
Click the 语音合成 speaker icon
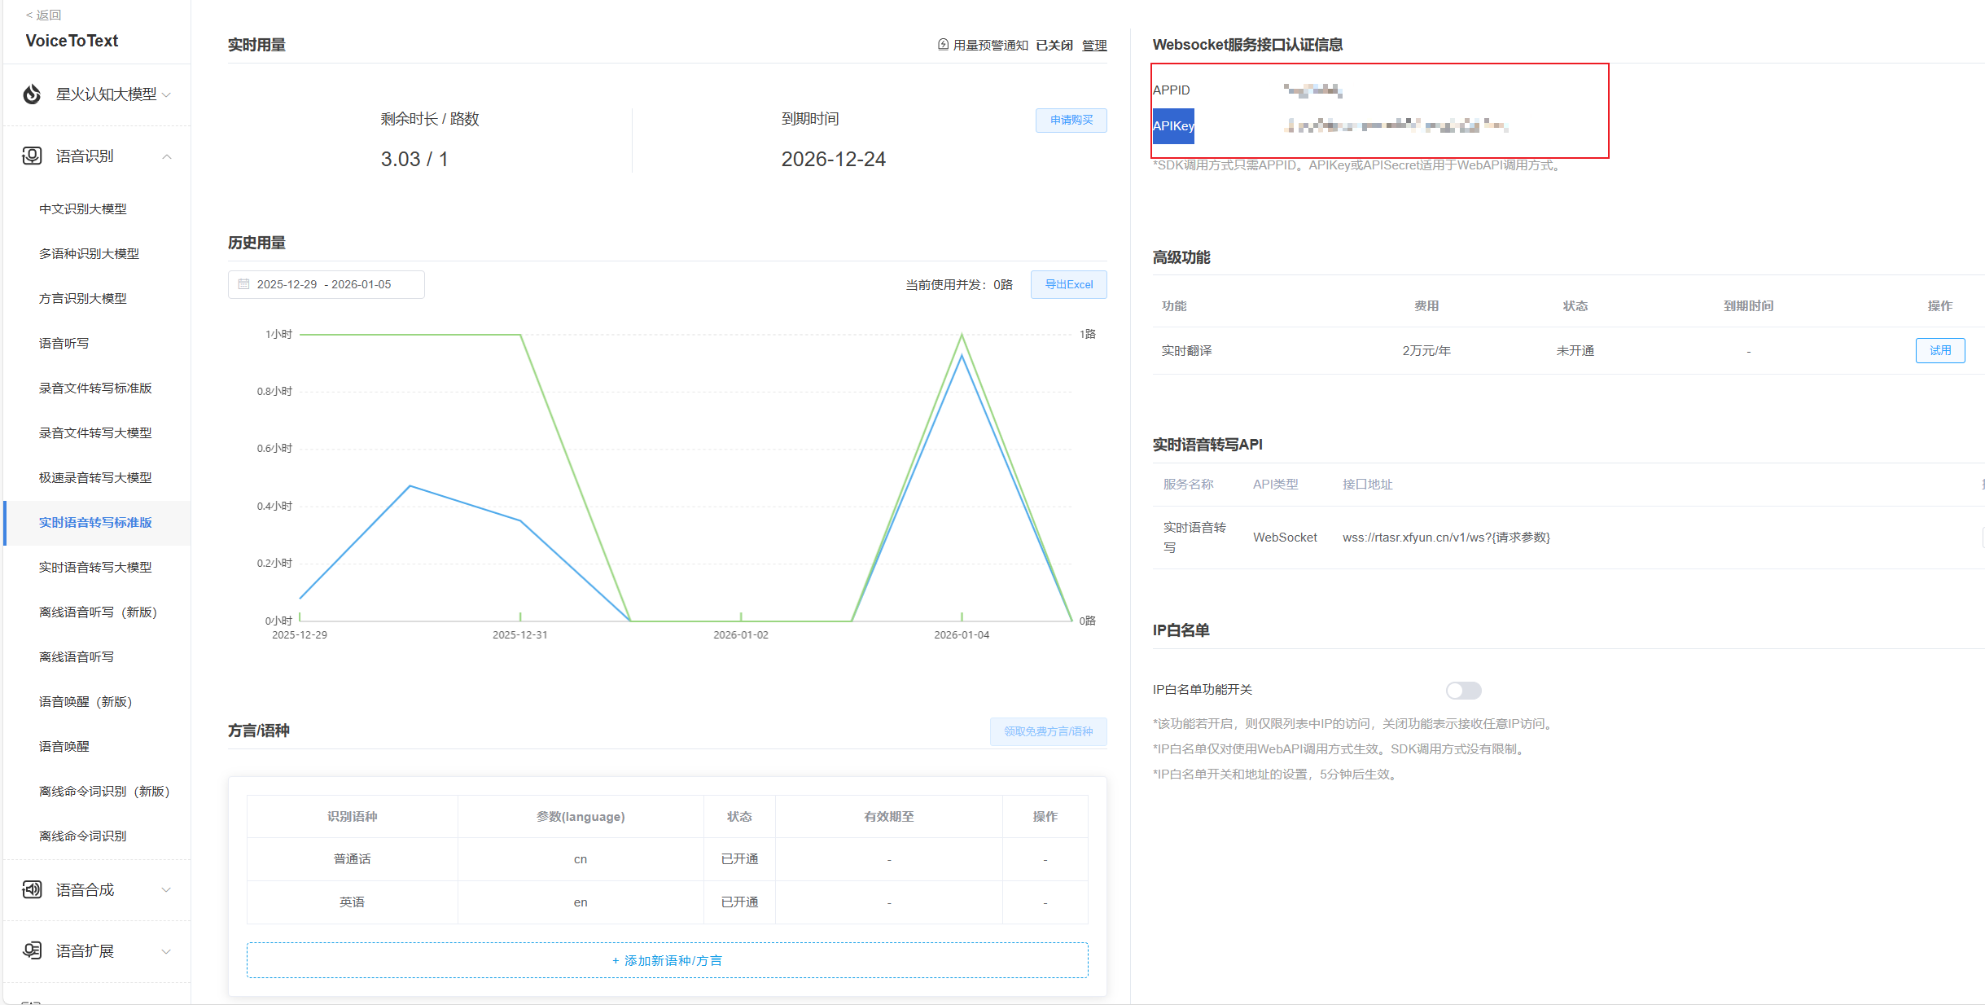point(32,889)
